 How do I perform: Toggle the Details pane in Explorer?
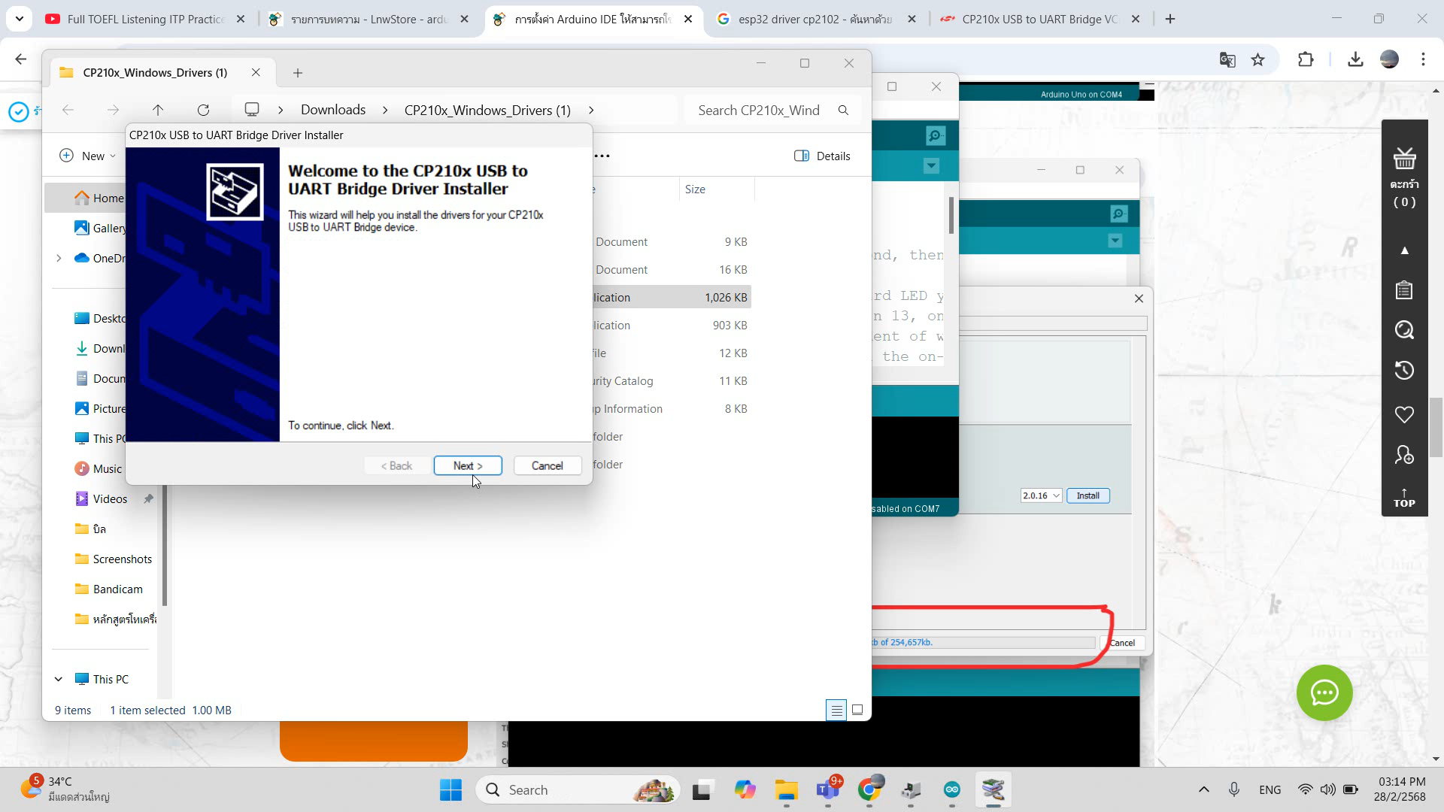(822, 156)
